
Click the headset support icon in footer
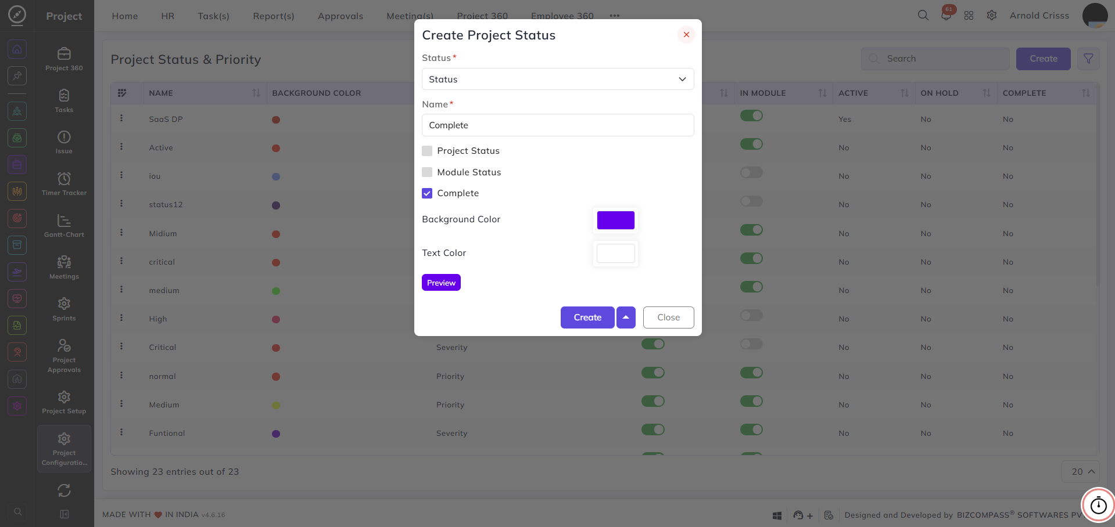point(798,515)
